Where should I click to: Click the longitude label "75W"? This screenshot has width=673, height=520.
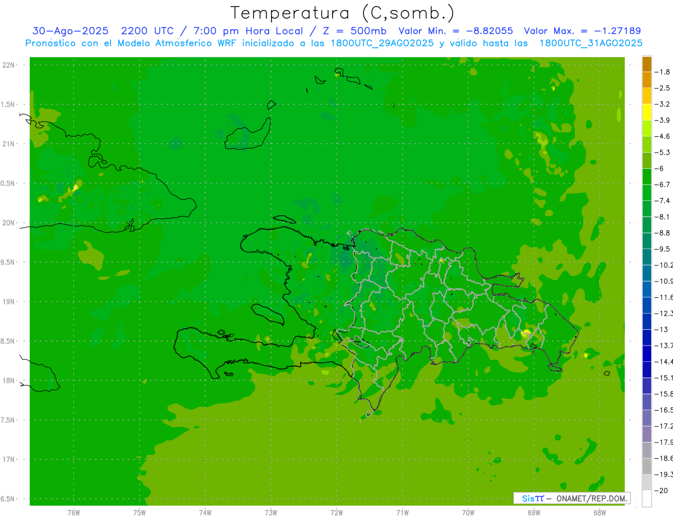[x=139, y=513]
